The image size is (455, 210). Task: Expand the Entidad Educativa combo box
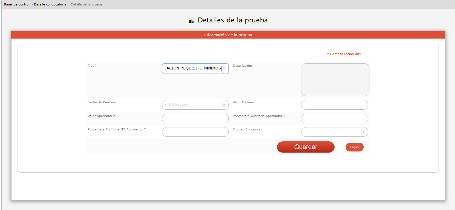pyautogui.click(x=363, y=132)
